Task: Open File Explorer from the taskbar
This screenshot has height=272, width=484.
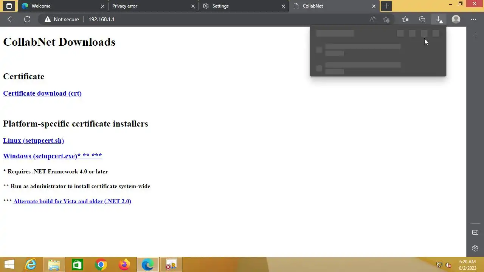Action: [x=54, y=264]
